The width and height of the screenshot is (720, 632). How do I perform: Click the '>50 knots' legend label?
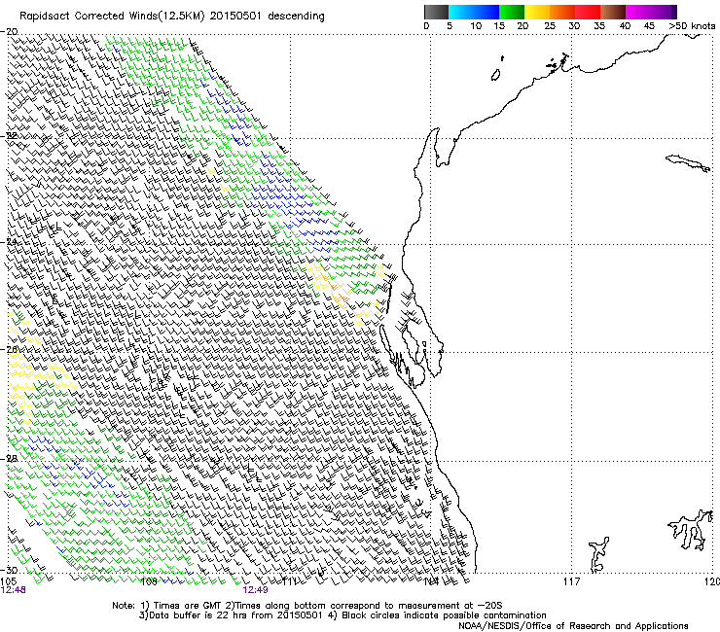[x=692, y=25]
